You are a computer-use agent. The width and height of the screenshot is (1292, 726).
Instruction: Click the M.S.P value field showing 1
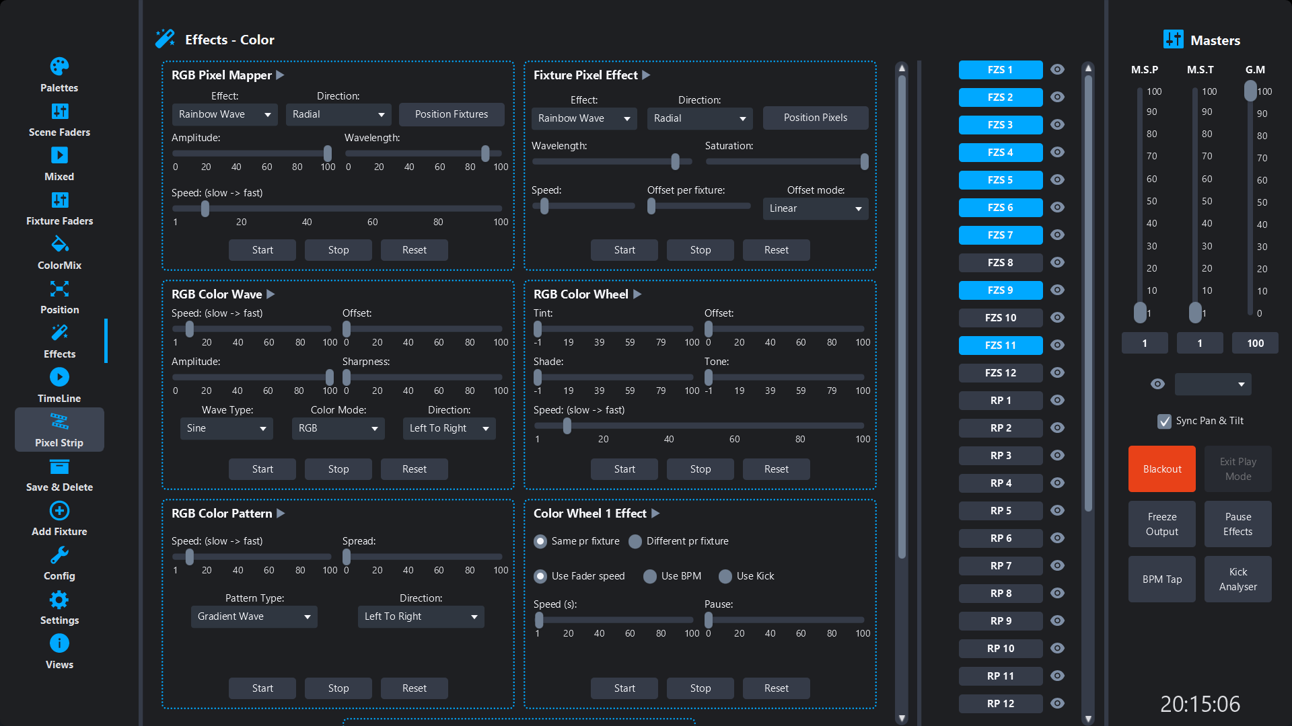[1145, 344]
